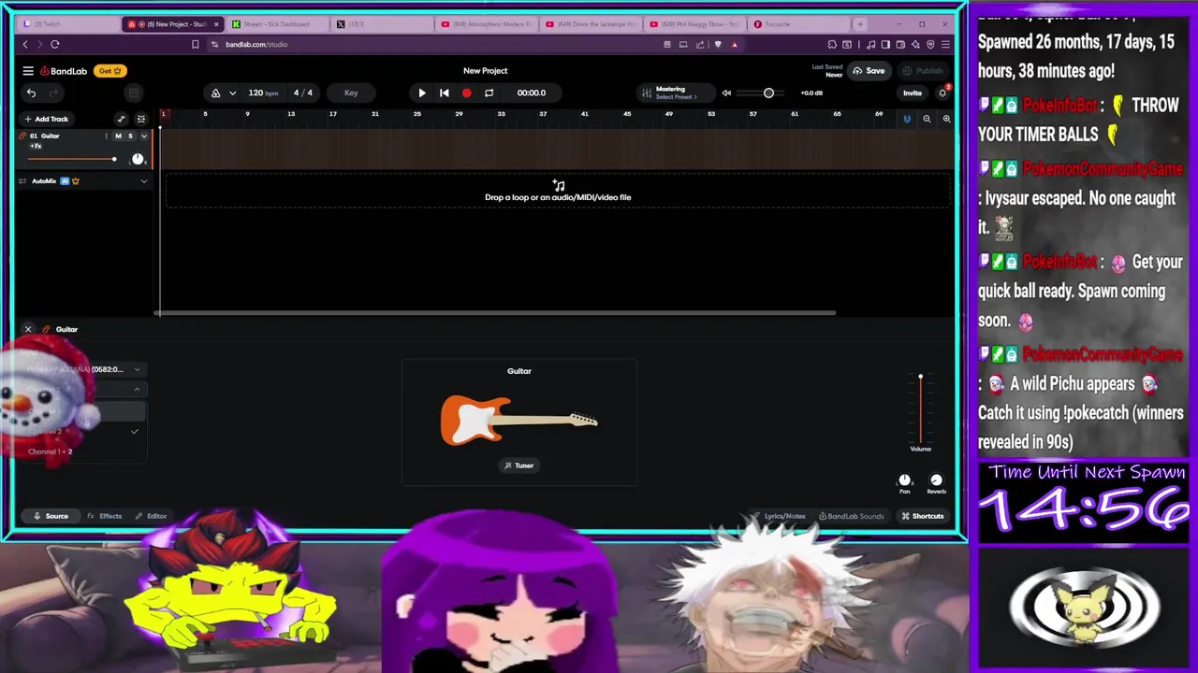Switch to the Effects tab
The height and width of the screenshot is (673, 1198).
105,516
